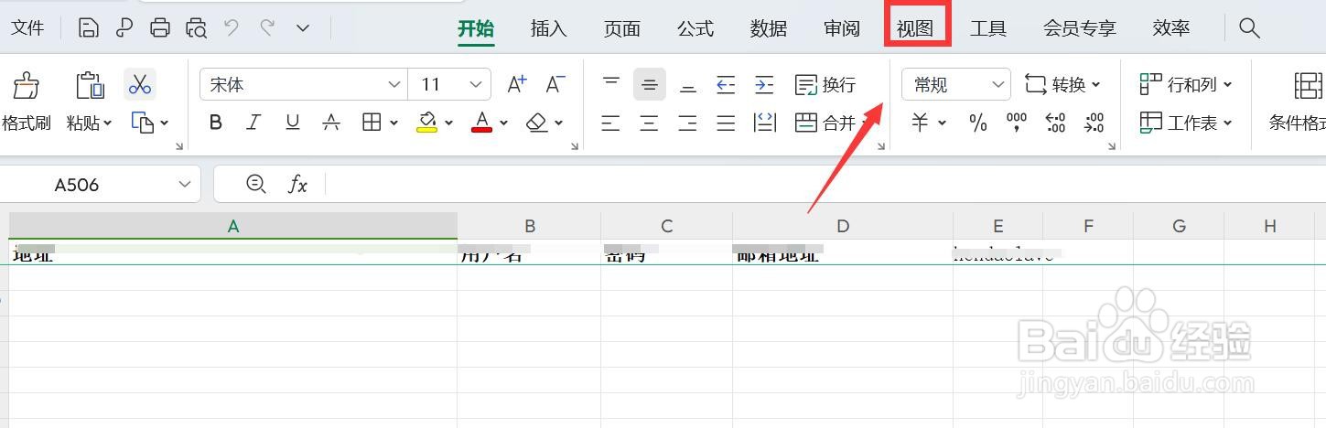The image size is (1326, 428).
Task: Switch to the 审阅 tab
Action: coord(842,28)
